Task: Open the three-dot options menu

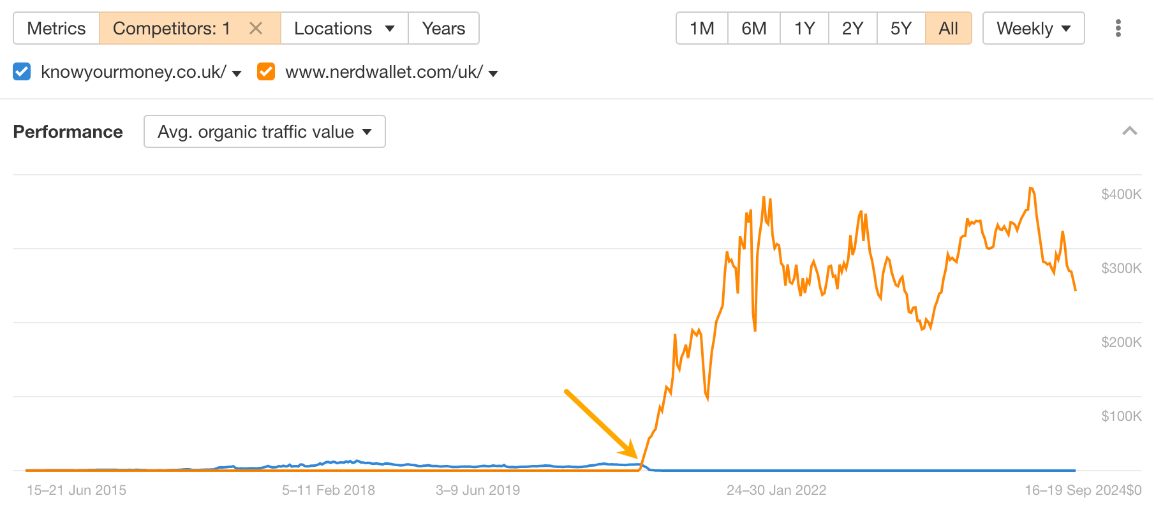Action: (x=1118, y=28)
